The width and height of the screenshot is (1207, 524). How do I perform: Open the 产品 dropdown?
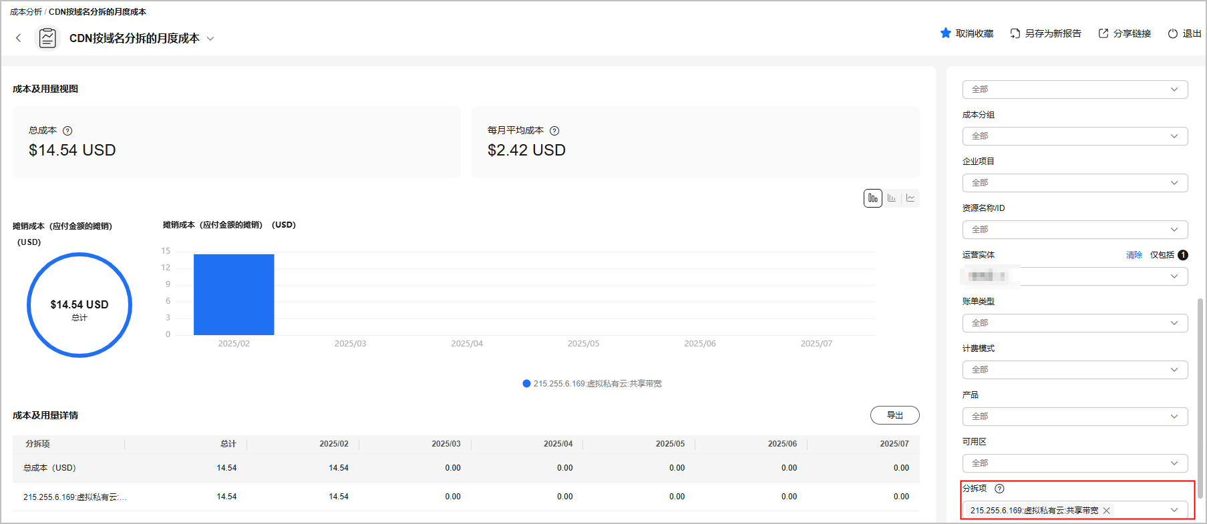pos(1075,417)
